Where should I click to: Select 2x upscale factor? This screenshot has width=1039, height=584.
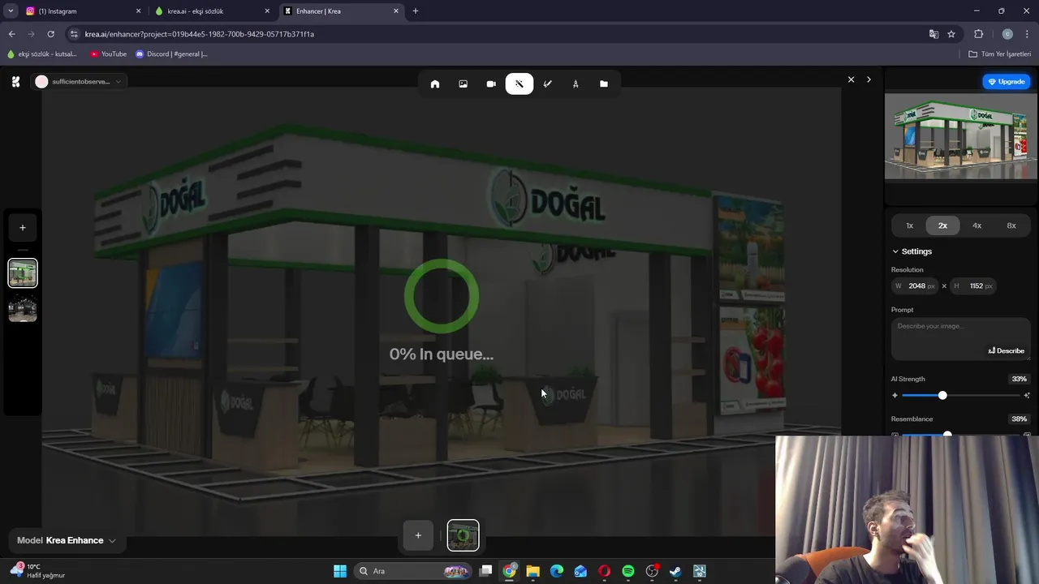(942, 225)
